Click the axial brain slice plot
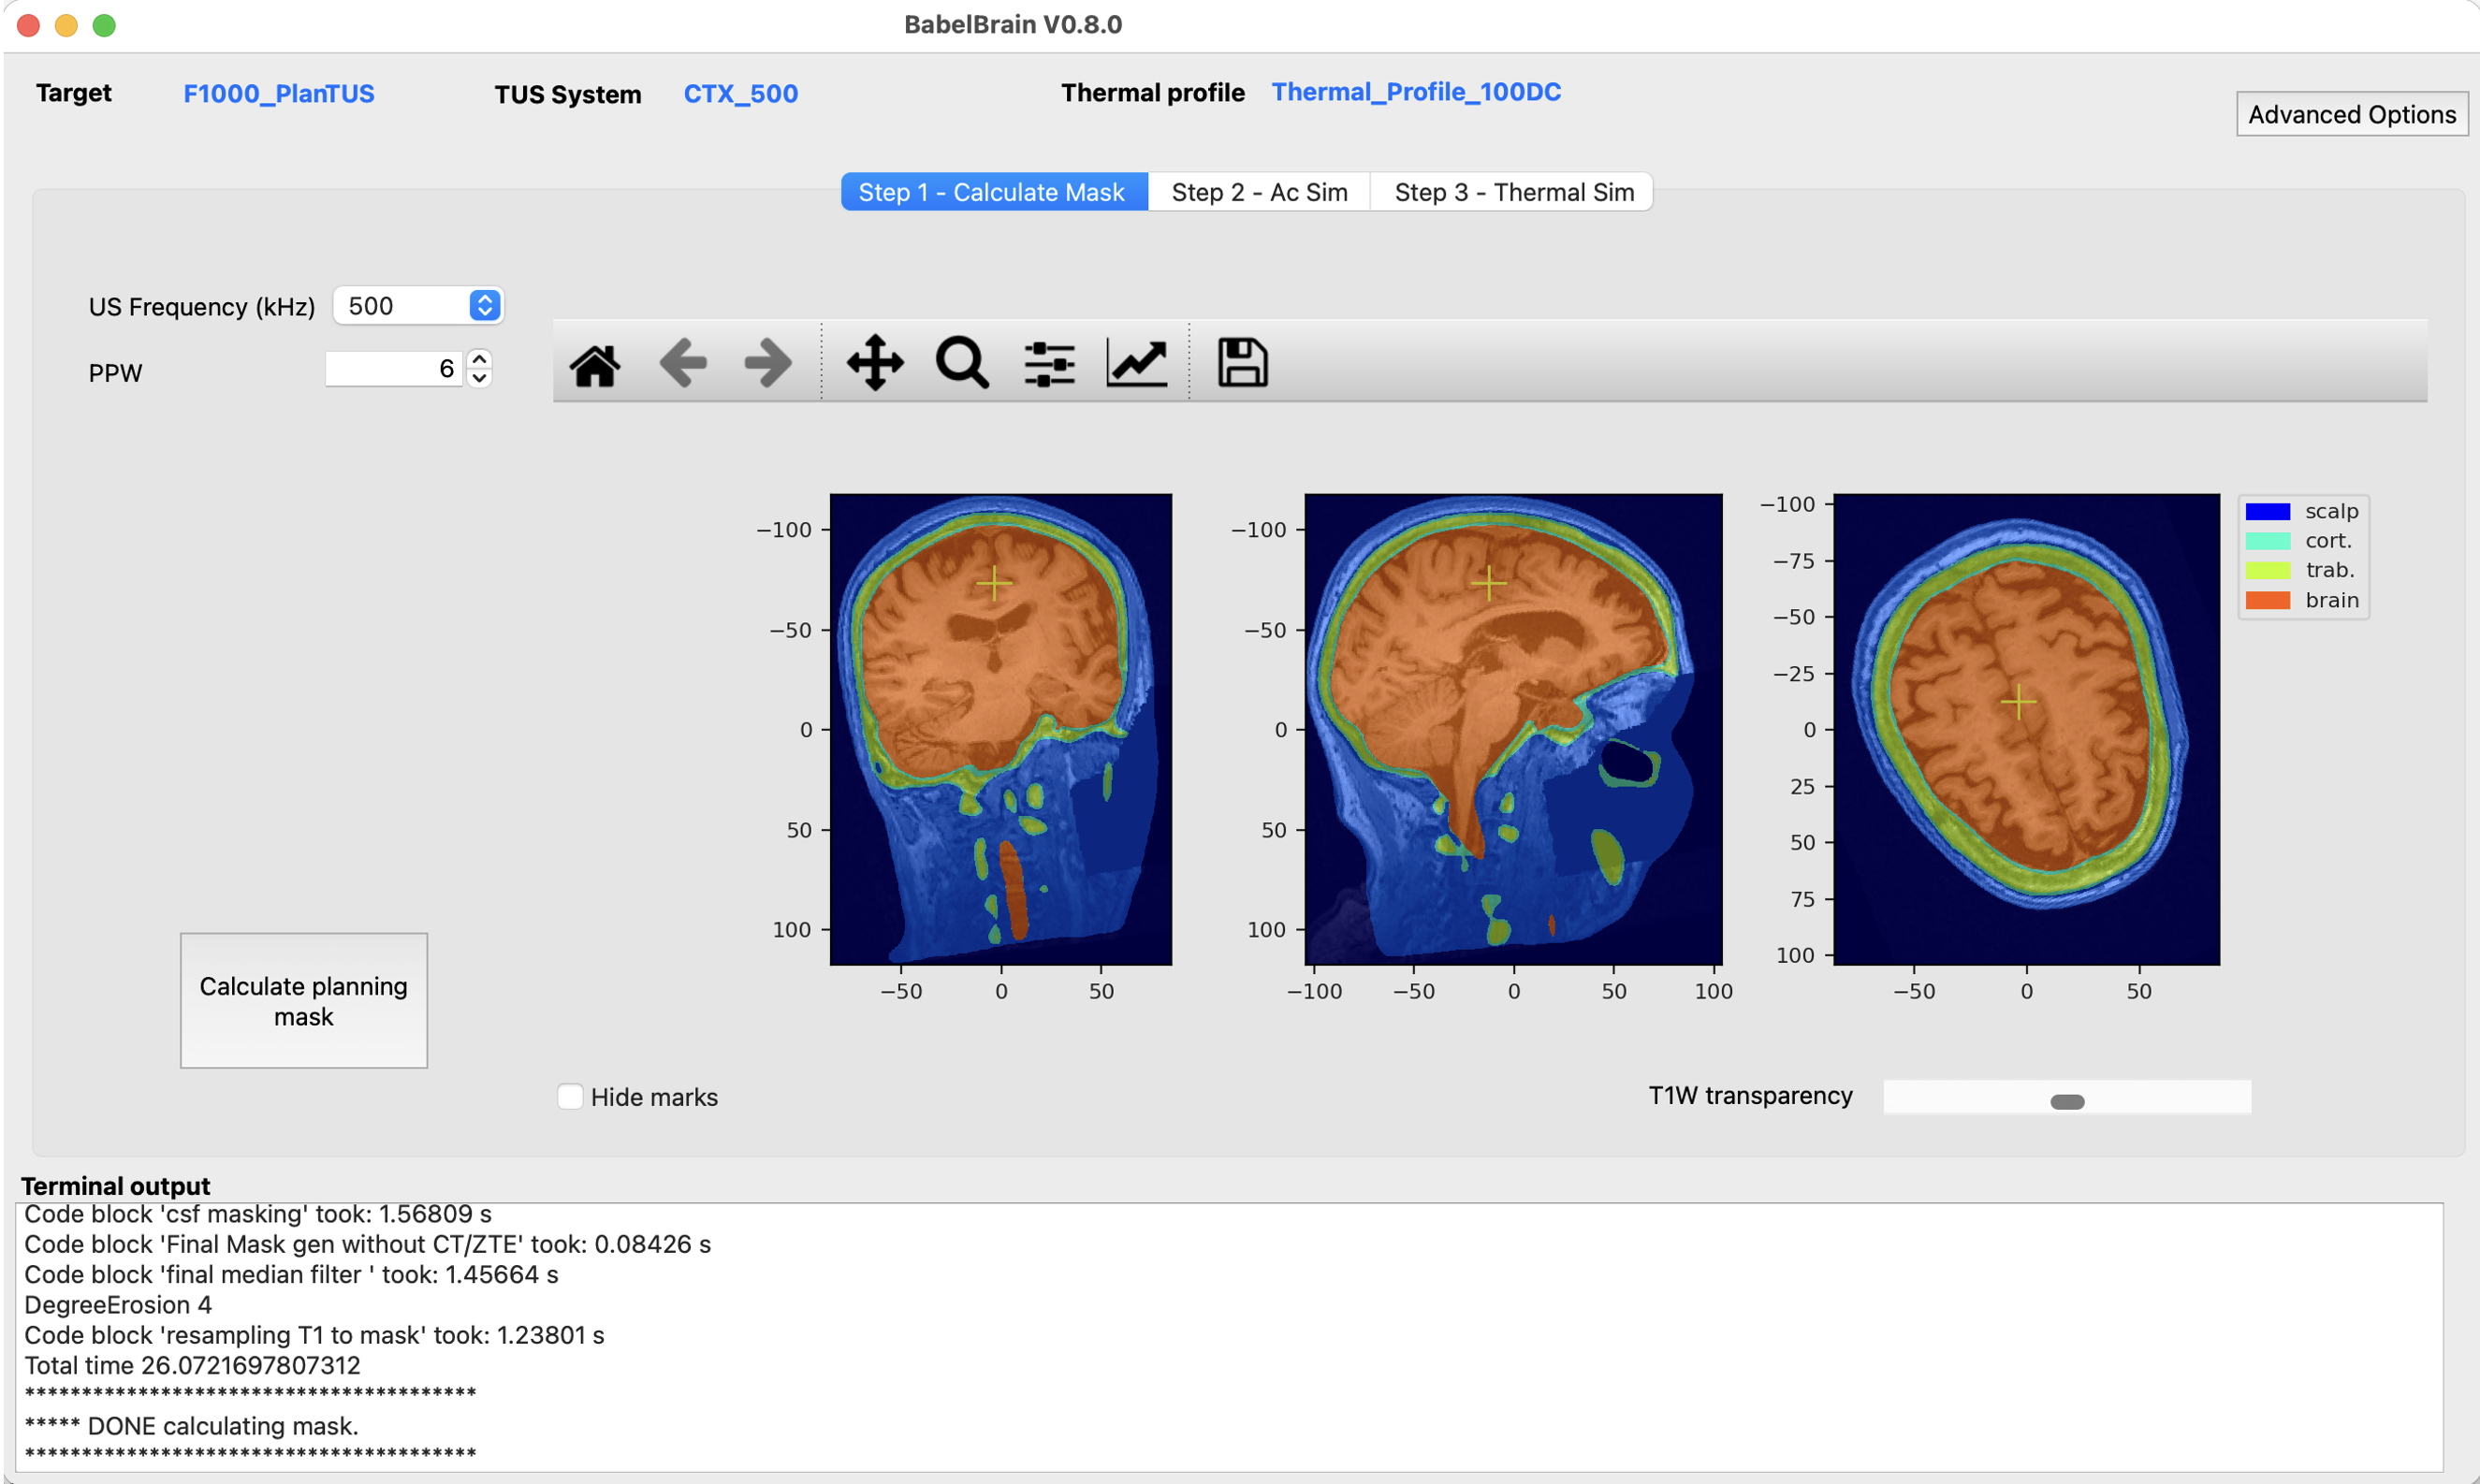 click(x=2026, y=728)
